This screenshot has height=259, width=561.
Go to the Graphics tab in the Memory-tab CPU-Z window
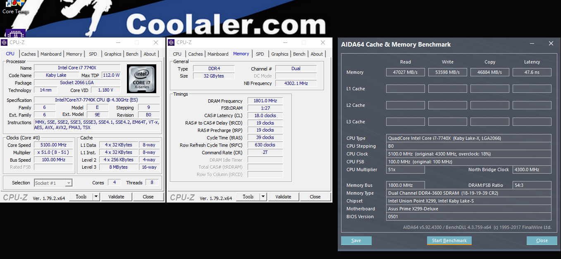tap(280, 54)
